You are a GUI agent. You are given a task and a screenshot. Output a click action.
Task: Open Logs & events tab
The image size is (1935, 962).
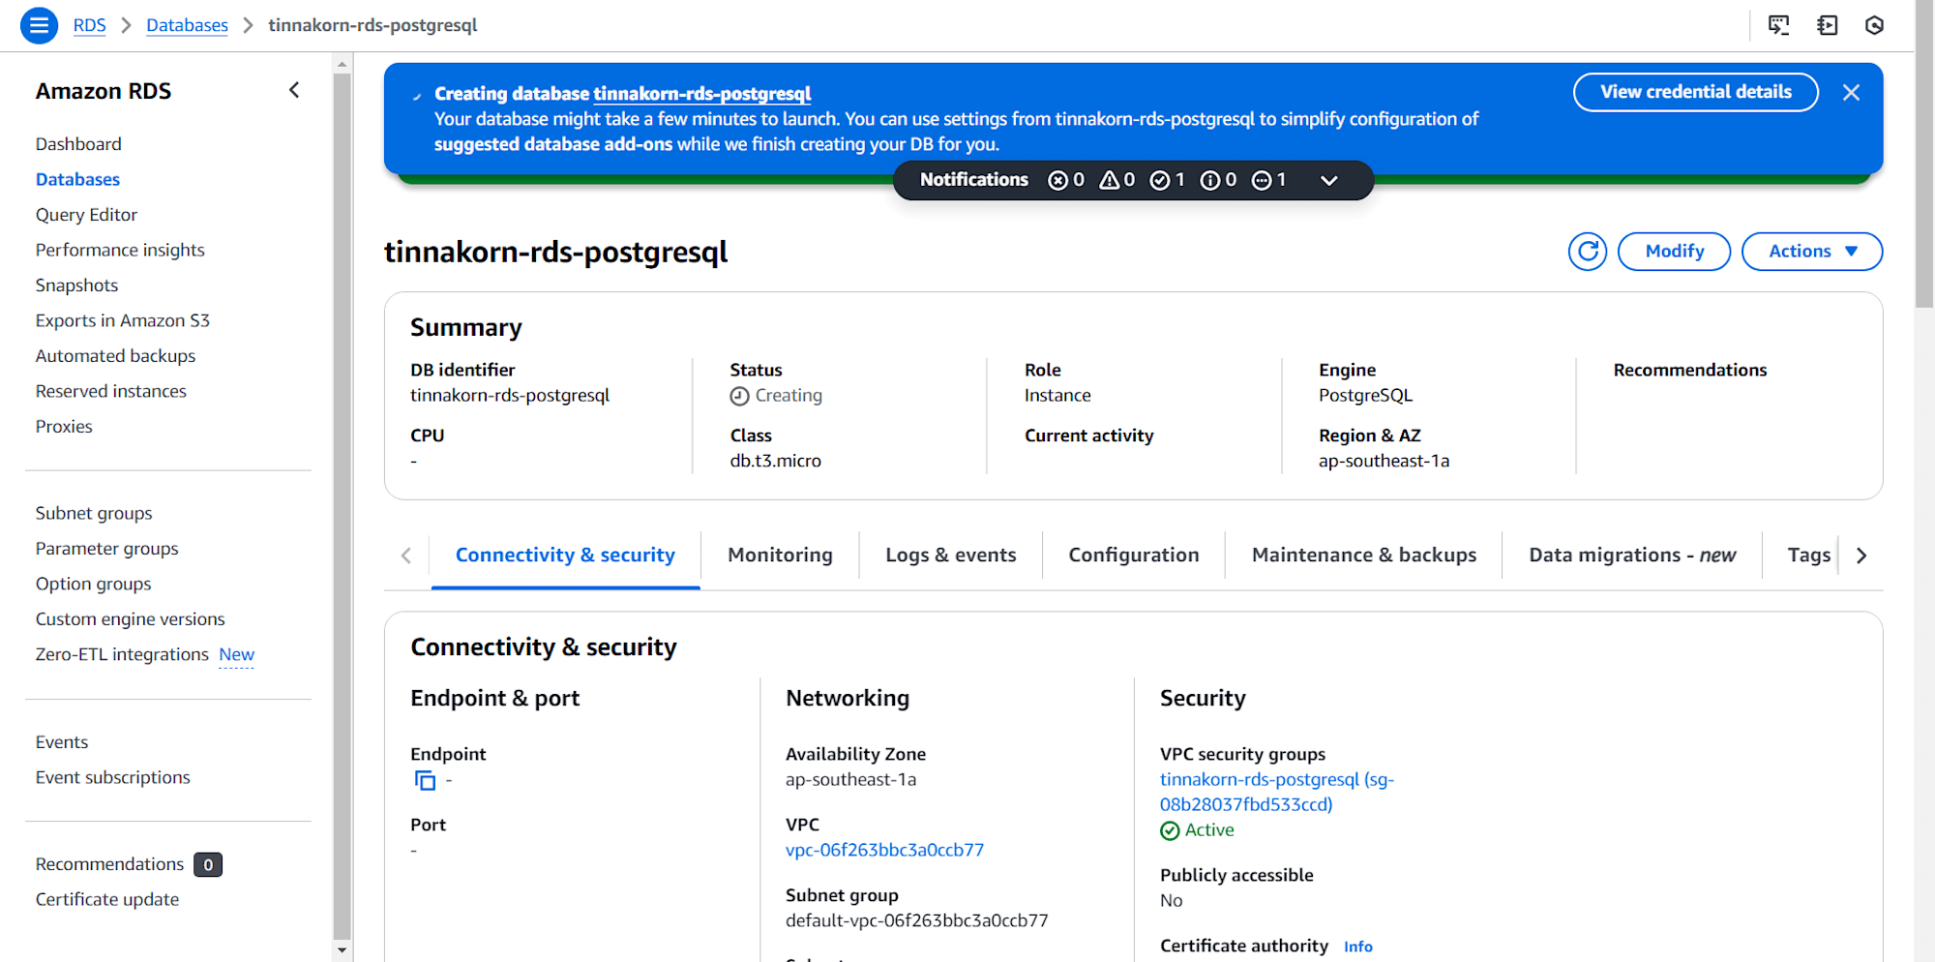coord(951,556)
